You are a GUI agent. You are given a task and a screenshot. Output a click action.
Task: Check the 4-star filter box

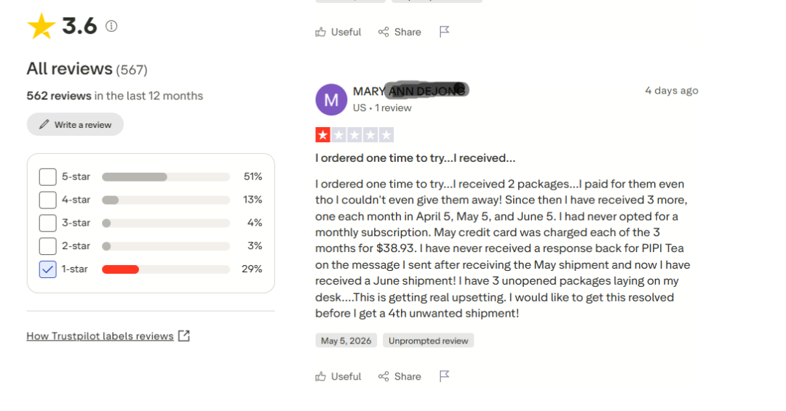(47, 200)
